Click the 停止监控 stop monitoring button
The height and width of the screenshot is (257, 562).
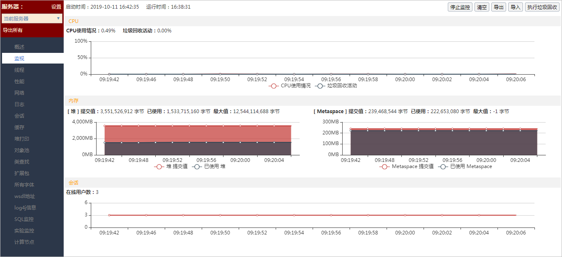click(460, 7)
